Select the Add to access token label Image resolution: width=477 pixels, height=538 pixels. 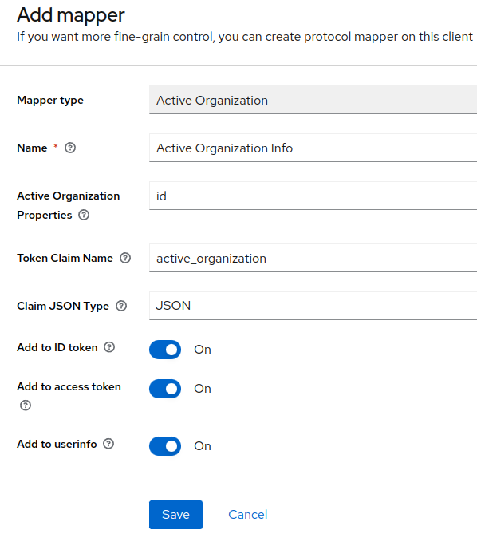[x=69, y=386]
